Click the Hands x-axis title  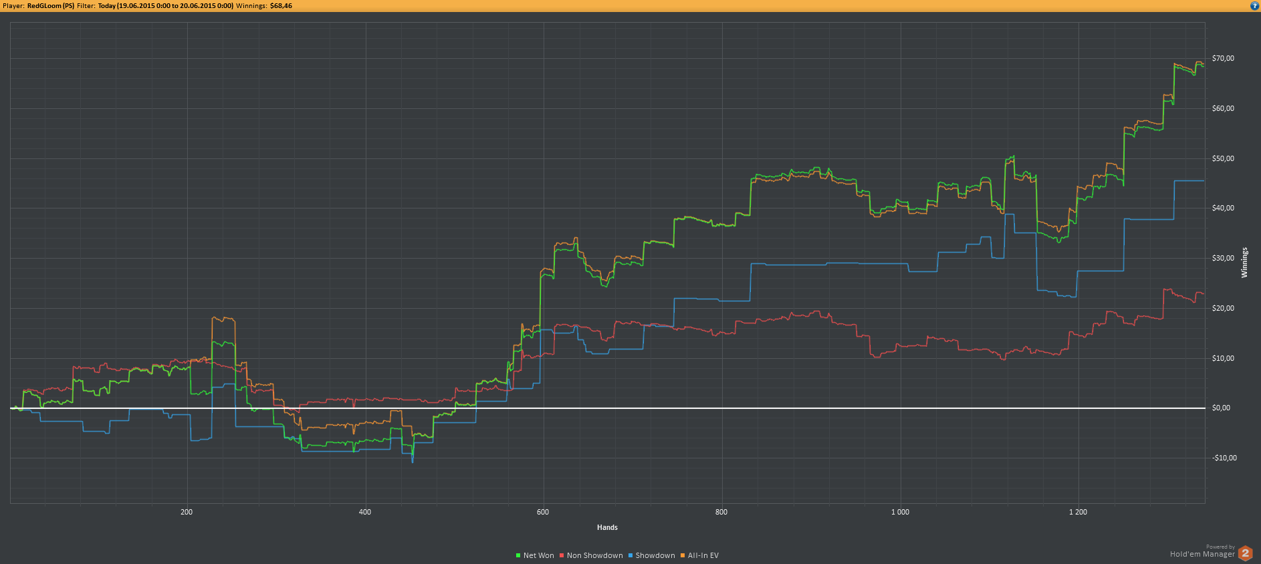click(607, 527)
